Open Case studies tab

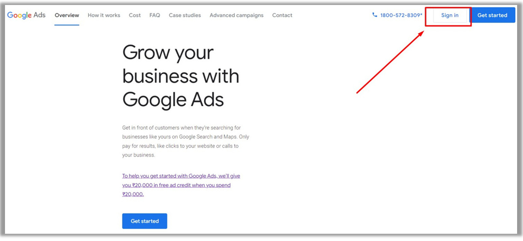[x=185, y=15]
